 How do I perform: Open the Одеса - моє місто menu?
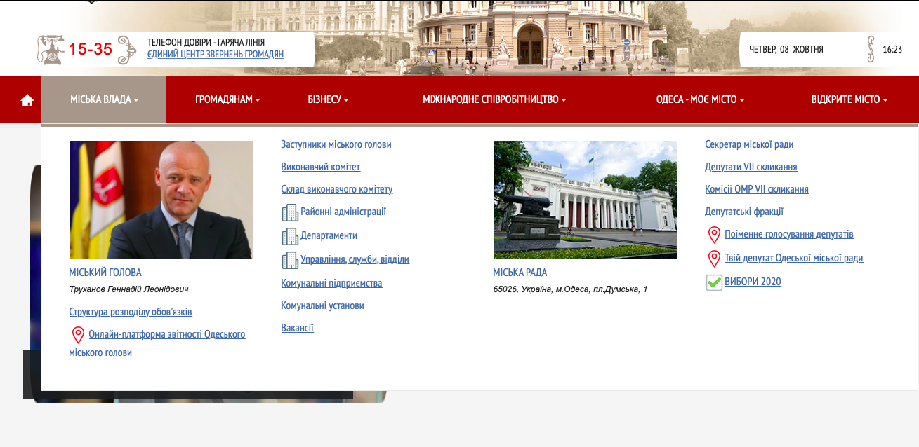pos(700,100)
